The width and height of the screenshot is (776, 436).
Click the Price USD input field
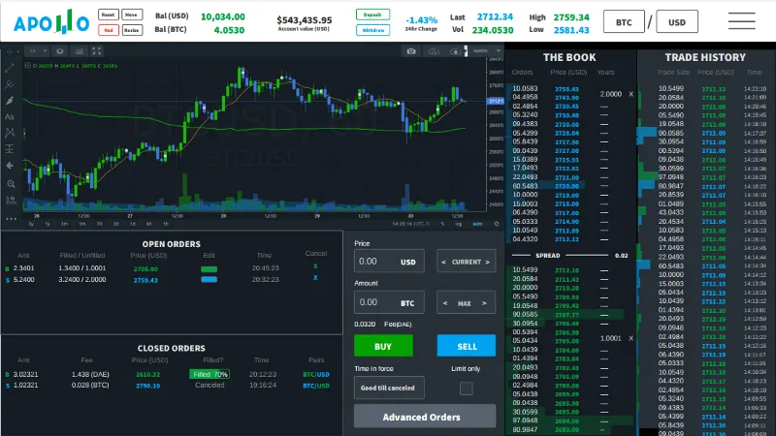[389, 261]
